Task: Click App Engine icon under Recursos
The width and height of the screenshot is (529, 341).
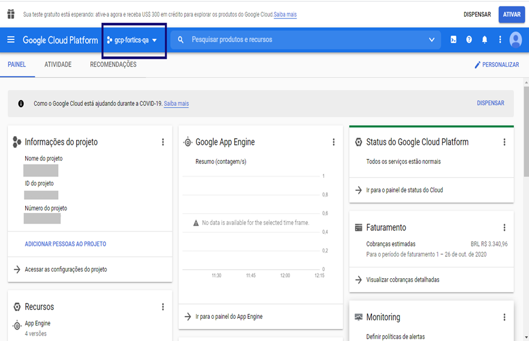Action: pos(17,325)
